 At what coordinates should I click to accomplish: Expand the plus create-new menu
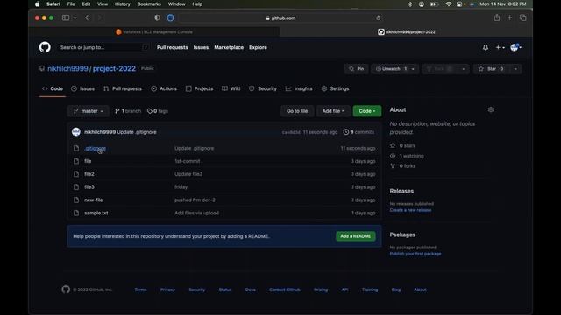coord(500,47)
